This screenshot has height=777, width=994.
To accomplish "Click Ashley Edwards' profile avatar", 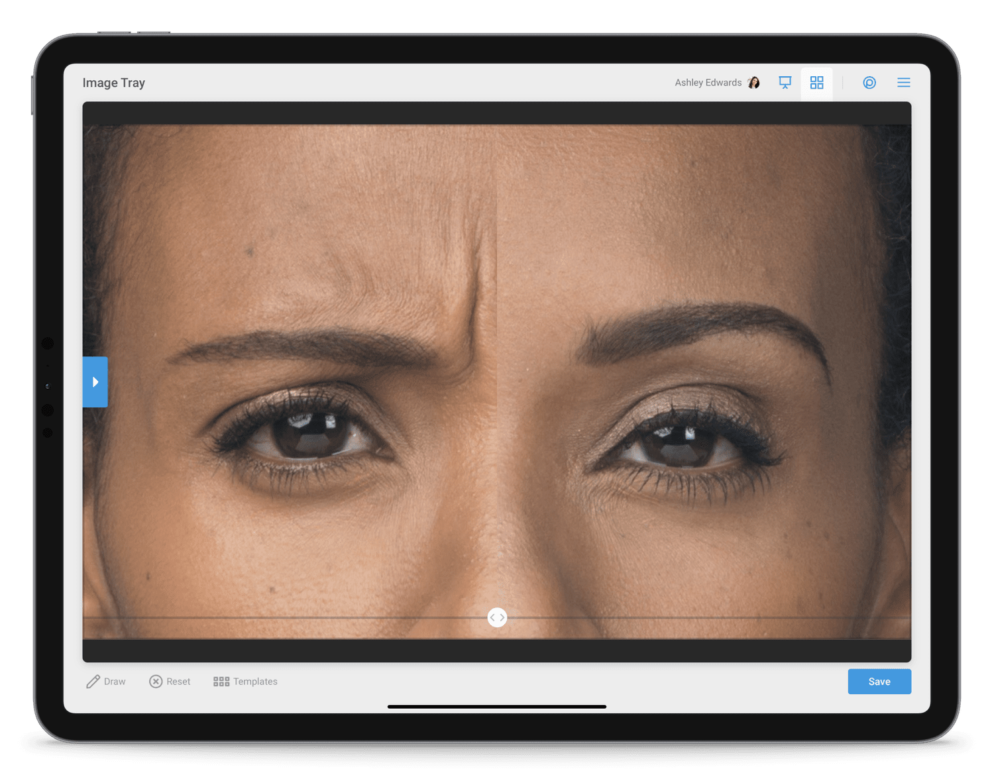I will 754,82.
